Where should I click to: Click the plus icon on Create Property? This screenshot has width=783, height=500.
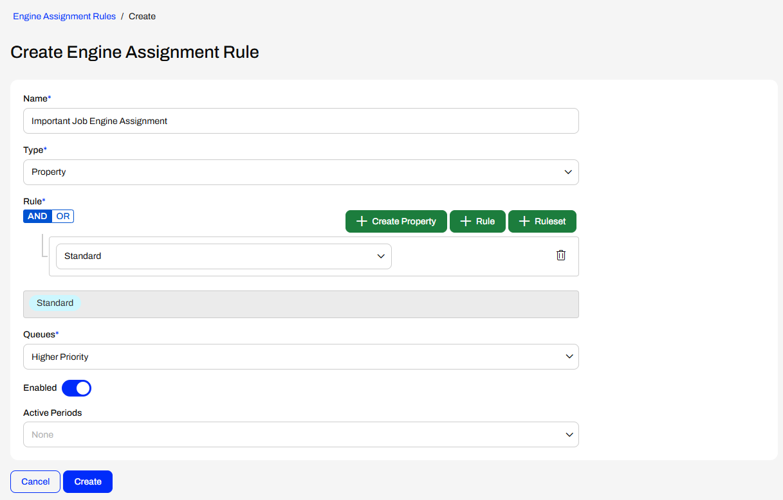pyautogui.click(x=362, y=221)
